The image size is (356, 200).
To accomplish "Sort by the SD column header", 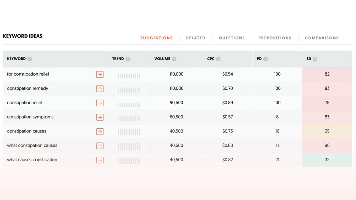I will point(309,59).
